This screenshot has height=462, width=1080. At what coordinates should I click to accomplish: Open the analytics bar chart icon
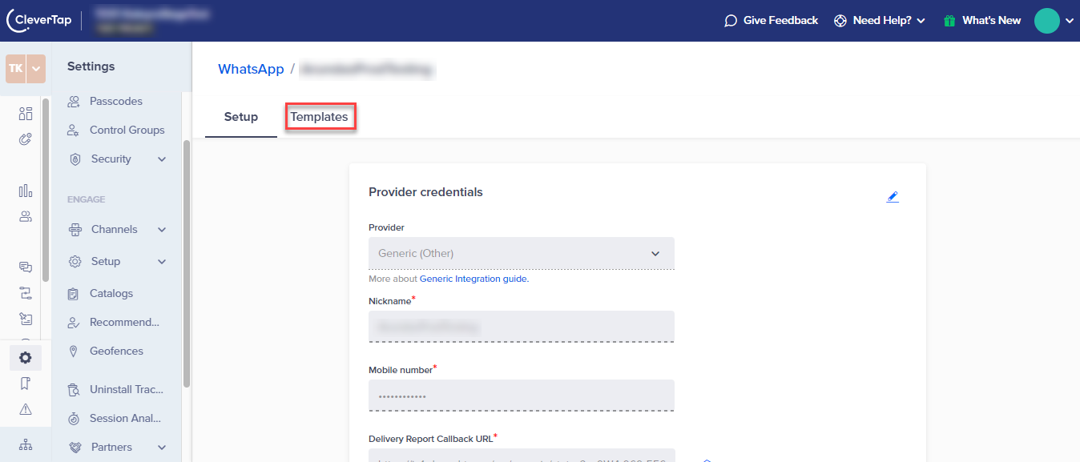[x=26, y=191]
